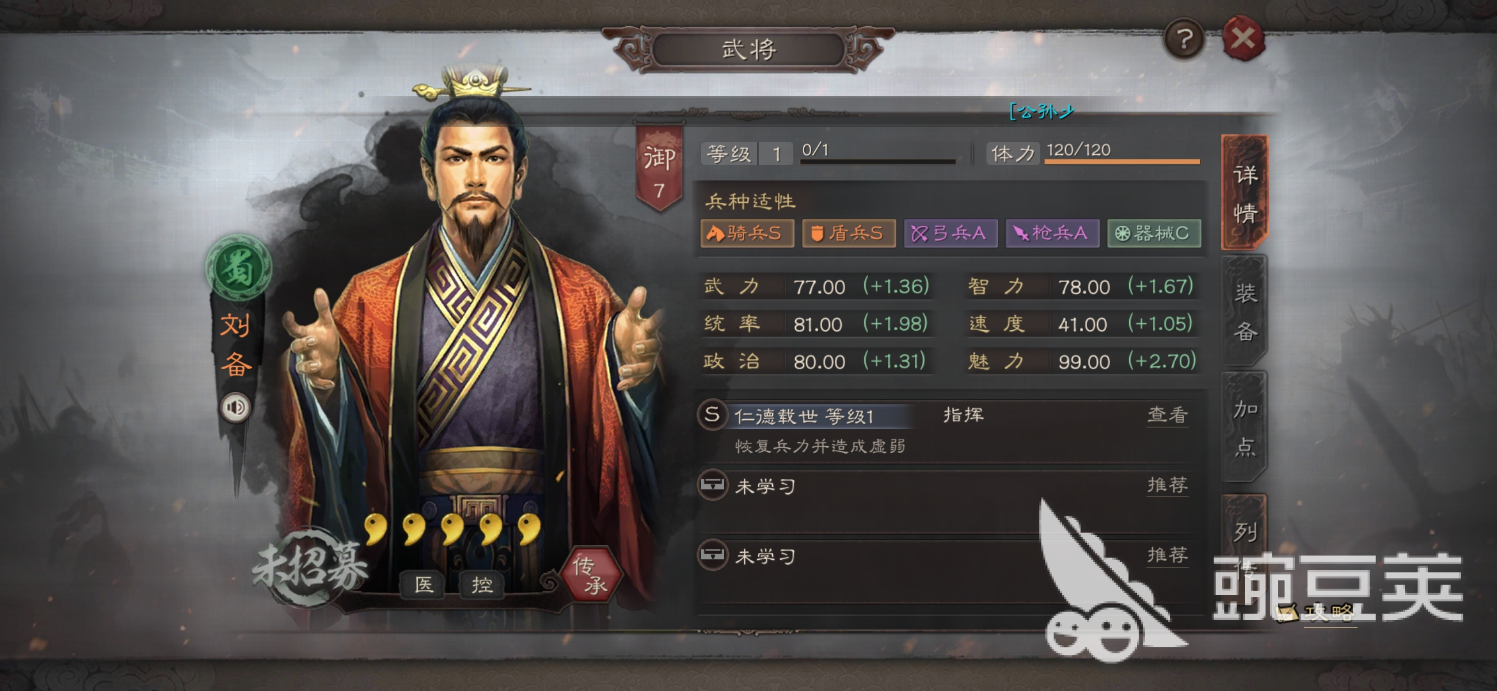Select the 器械C troop aptitude badge
This screenshot has width=1497, height=691.
1154,233
